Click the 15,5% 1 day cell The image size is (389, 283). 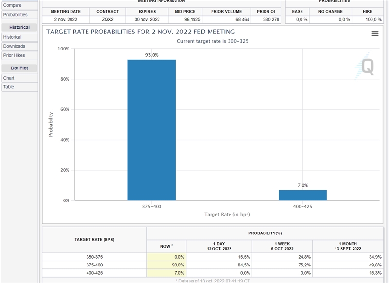click(219, 257)
